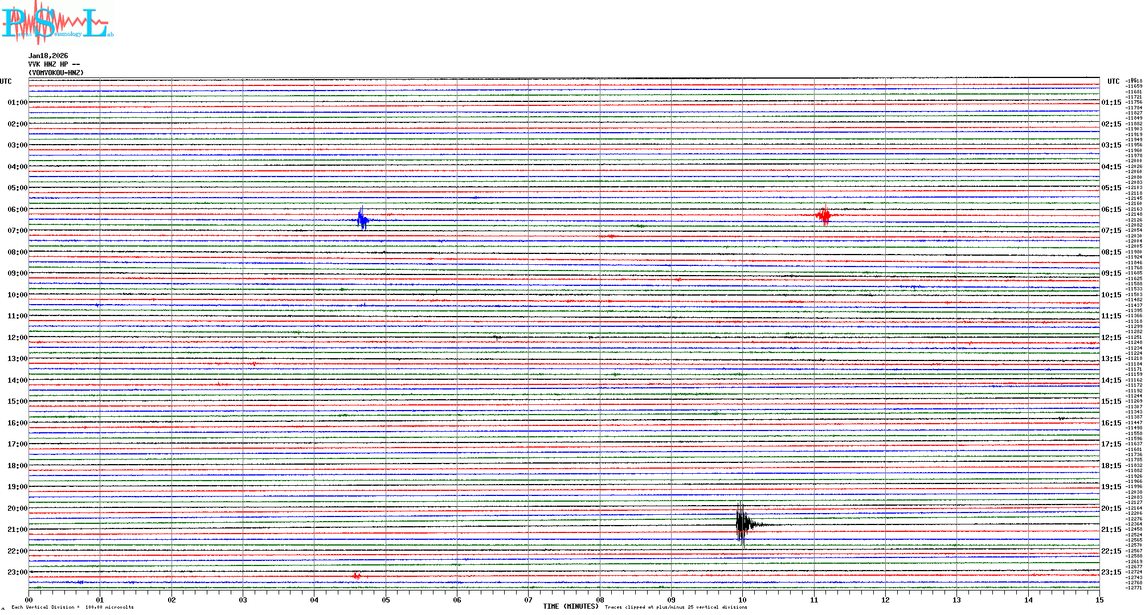Click the right UTC axis header

[x=1113, y=81]
